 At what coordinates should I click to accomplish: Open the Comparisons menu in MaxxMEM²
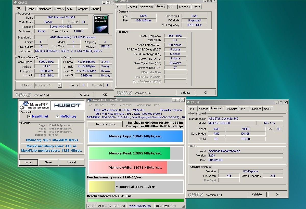(x=143, y=105)
